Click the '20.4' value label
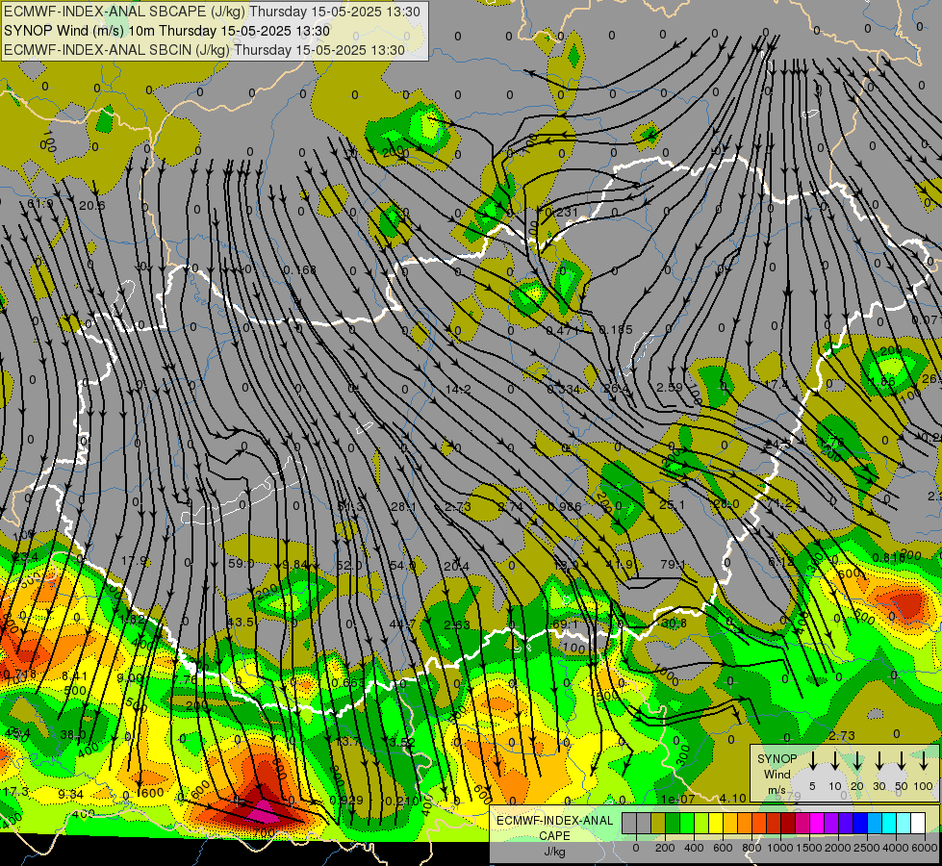The image size is (942, 866). 457,565
